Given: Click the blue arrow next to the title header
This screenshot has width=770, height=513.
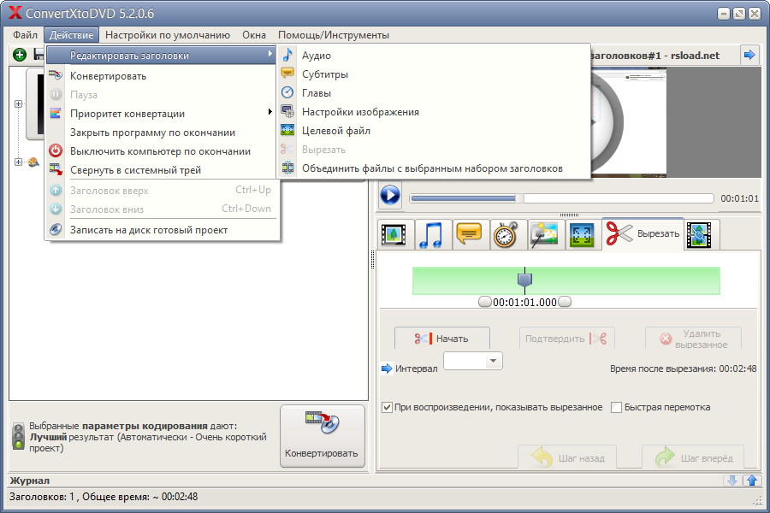Looking at the screenshot, I should click(x=749, y=55).
